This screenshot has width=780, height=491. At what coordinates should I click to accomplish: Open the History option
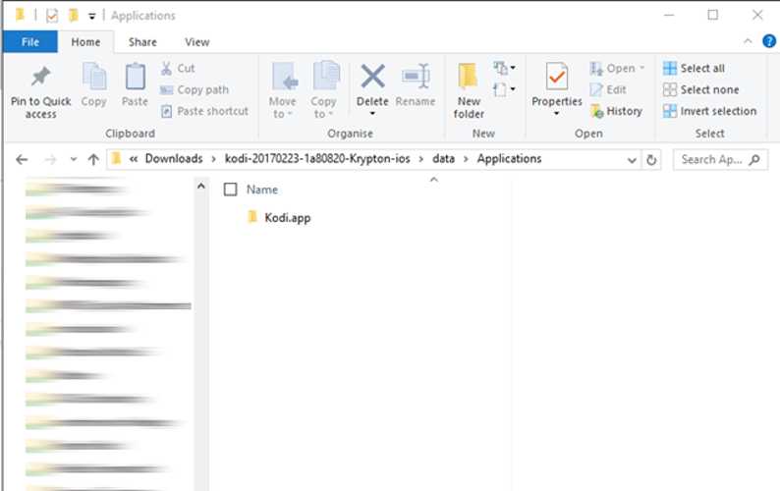tap(616, 111)
